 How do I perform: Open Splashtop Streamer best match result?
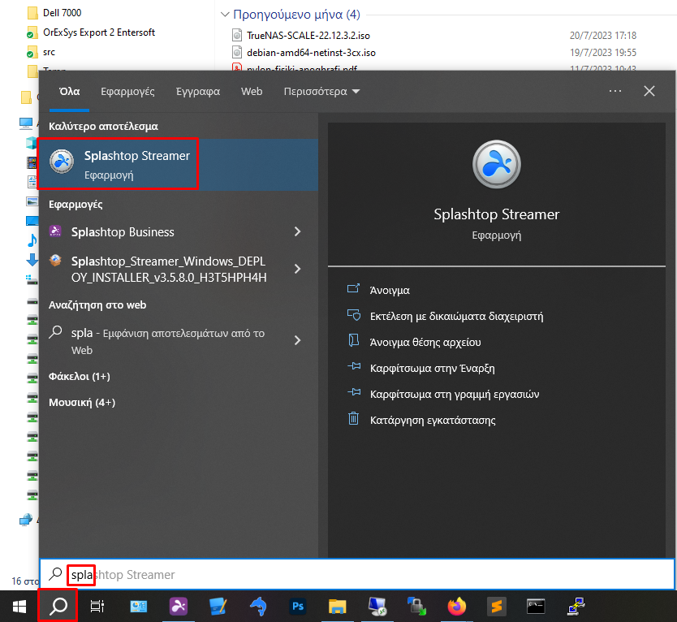coord(179,165)
